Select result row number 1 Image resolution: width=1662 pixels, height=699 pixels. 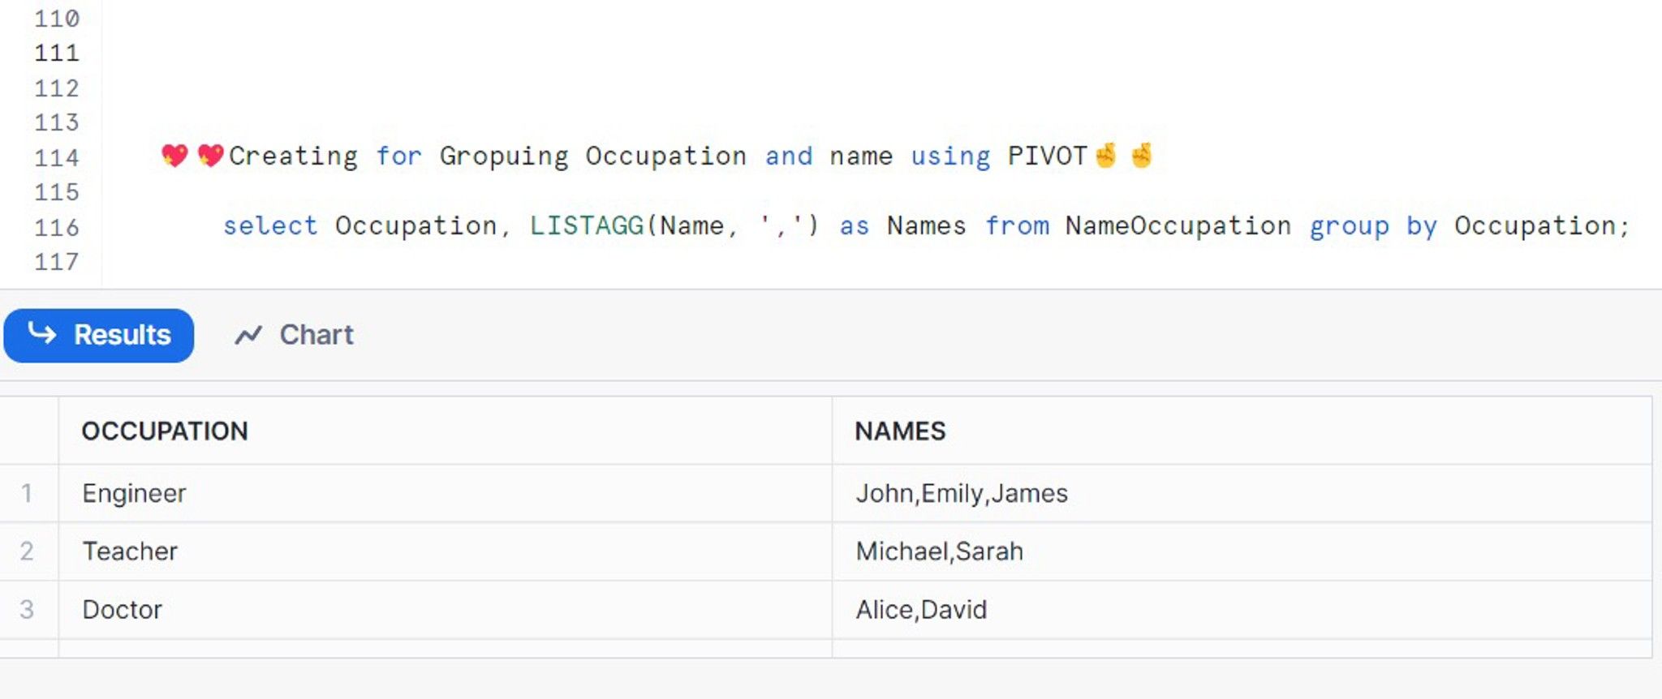coord(27,493)
